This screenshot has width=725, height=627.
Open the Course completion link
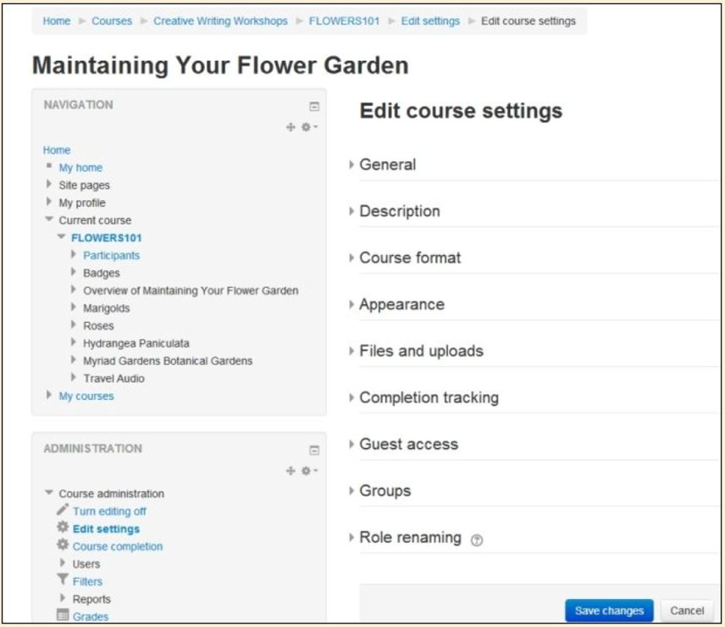118,546
